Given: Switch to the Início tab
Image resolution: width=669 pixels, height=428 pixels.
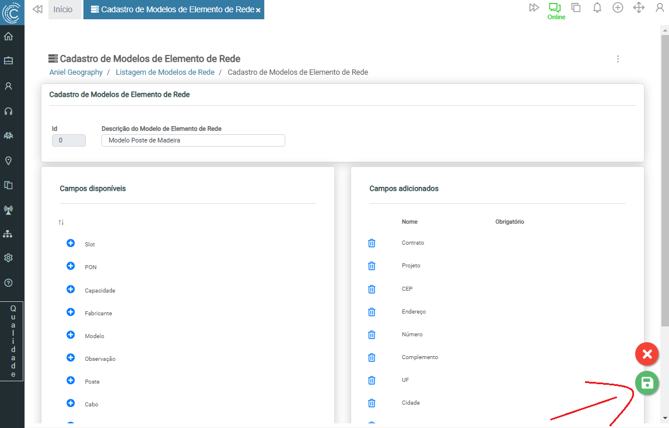Looking at the screenshot, I should [63, 10].
